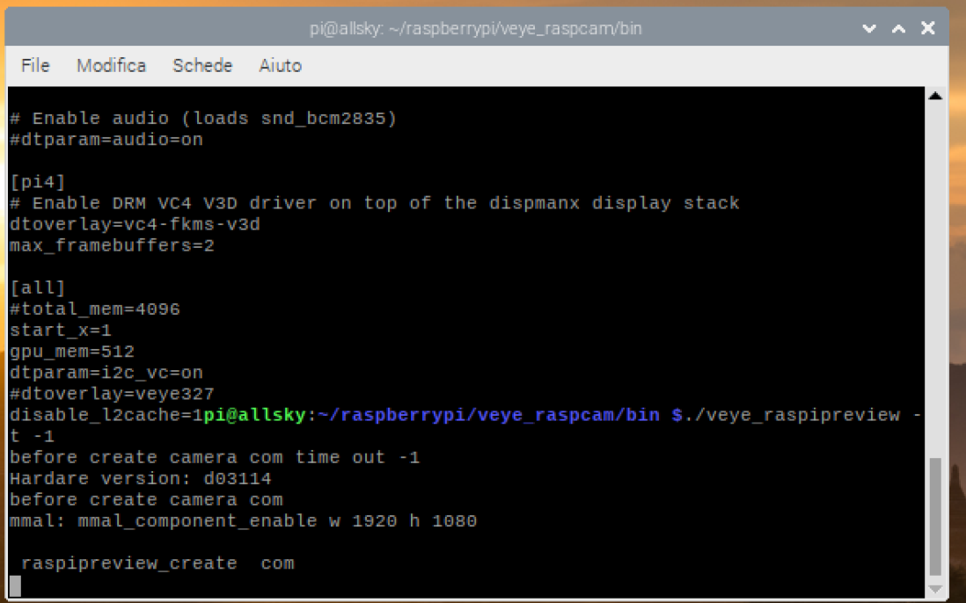
Task: Click the dtoverlay=vc4-fkms-v3d line
Action: pyautogui.click(x=135, y=225)
